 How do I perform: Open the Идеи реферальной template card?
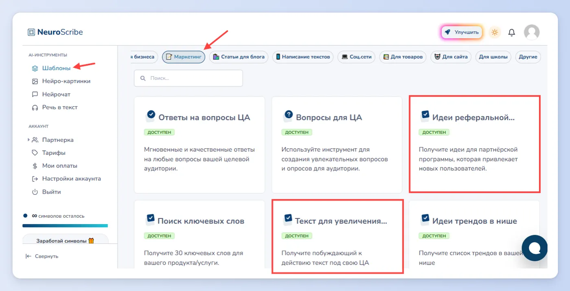(x=474, y=144)
